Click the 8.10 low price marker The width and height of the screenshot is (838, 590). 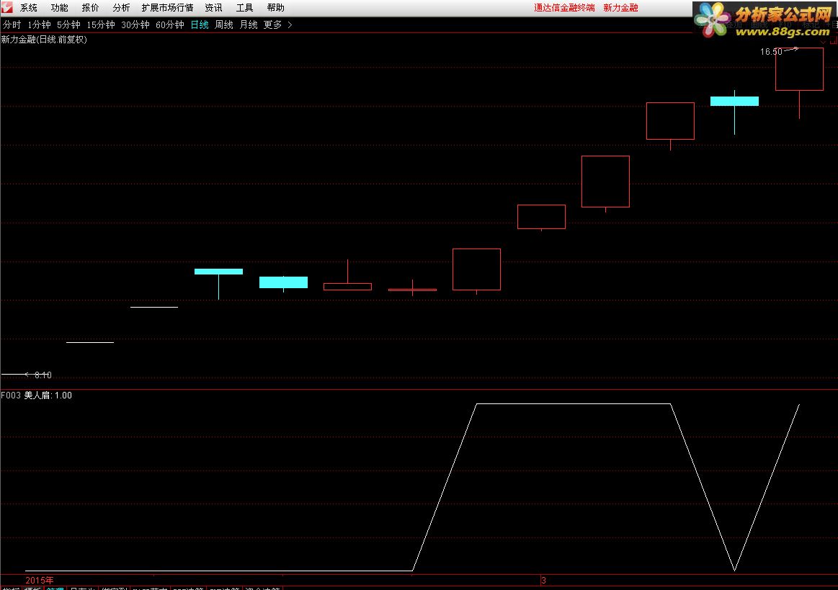click(x=43, y=375)
